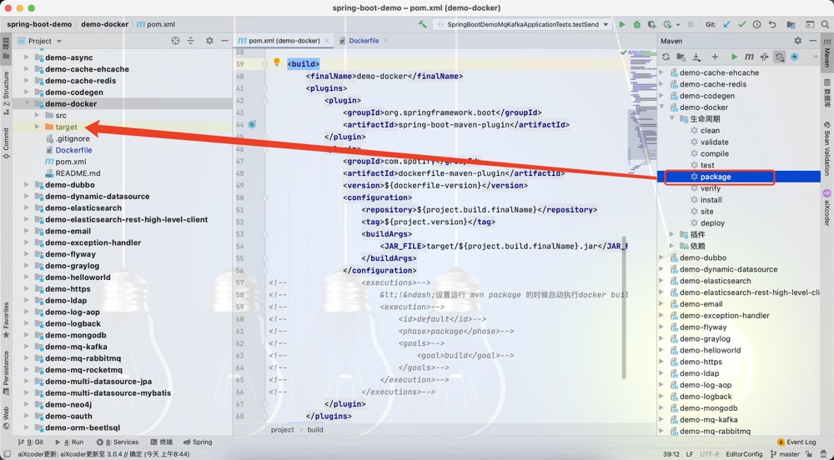Execute Maven goal 'm' icon

click(749, 57)
